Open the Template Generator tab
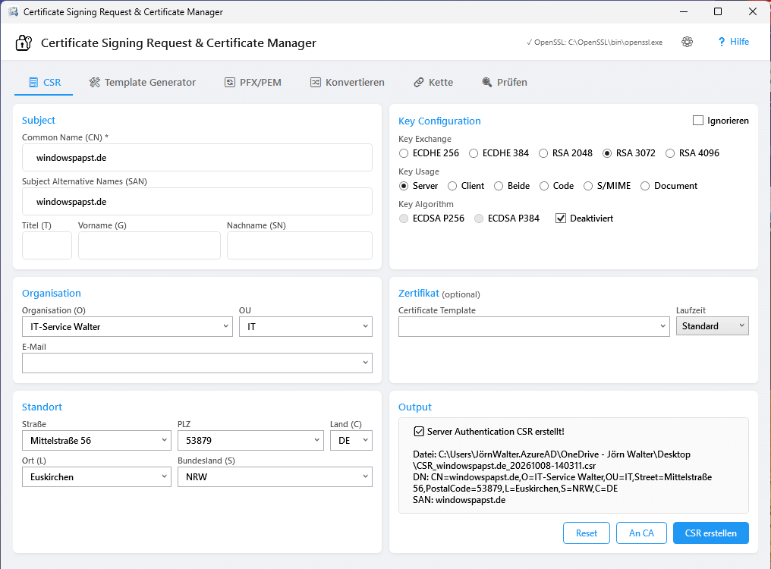The height and width of the screenshot is (569, 771). click(x=142, y=82)
